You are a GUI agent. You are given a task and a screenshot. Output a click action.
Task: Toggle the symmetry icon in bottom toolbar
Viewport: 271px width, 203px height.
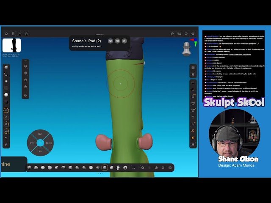[134, 167]
